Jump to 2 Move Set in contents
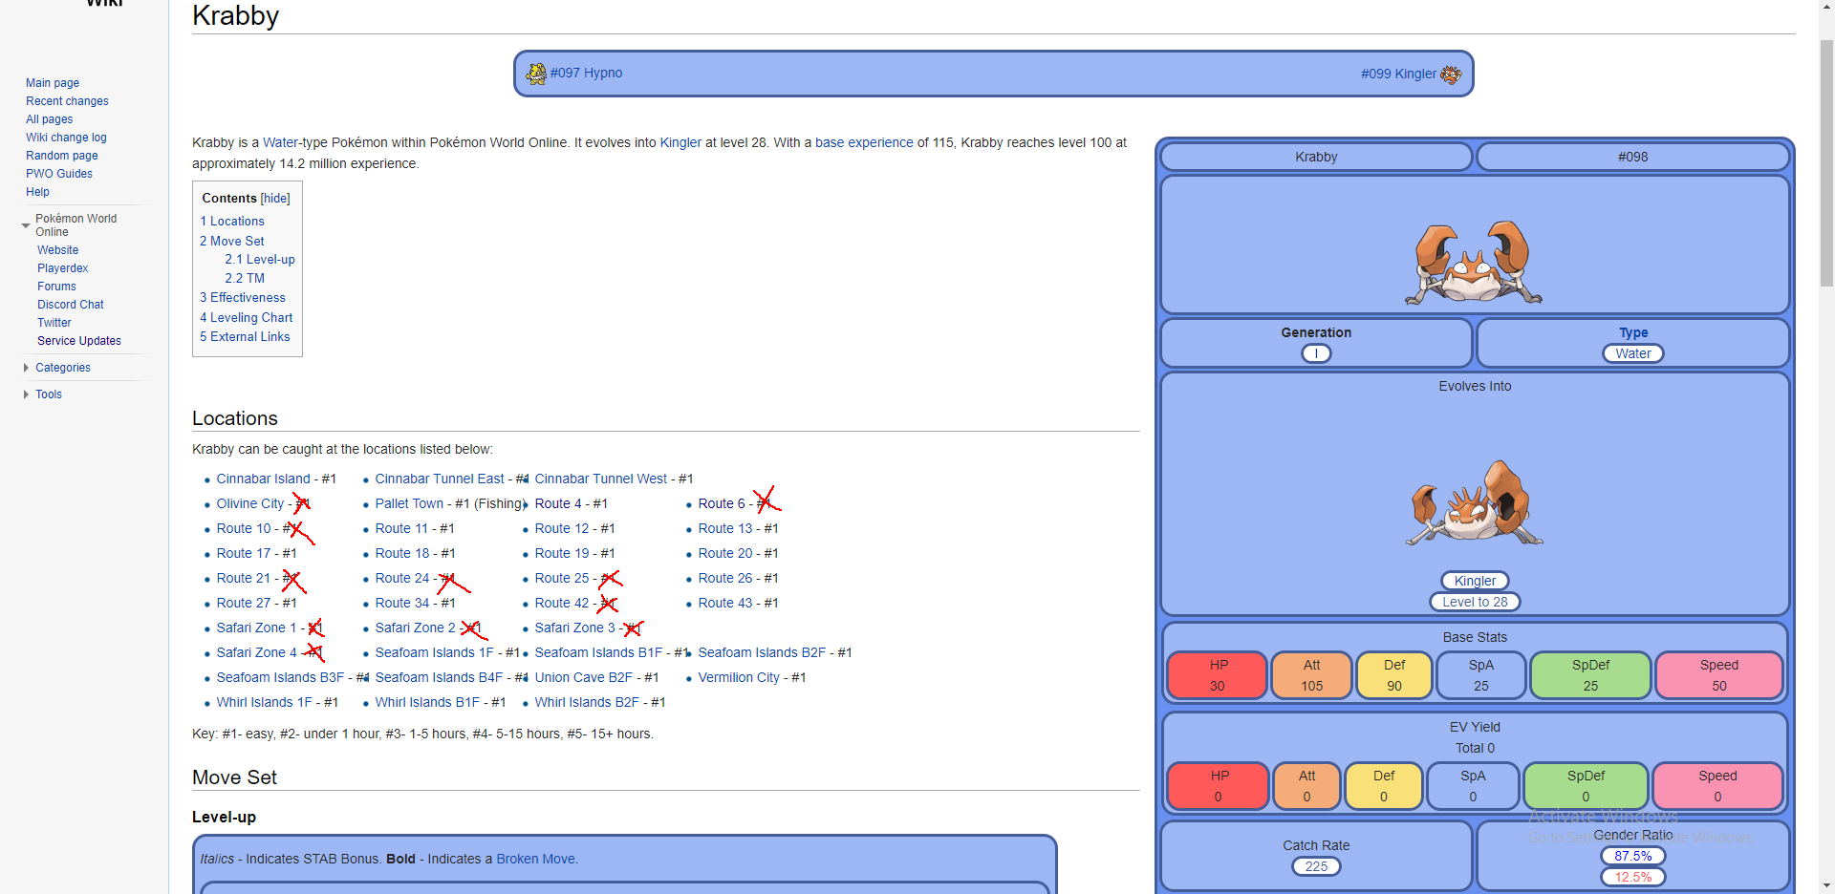This screenshot has height=894, width=1835. click(x=232, y=242)
